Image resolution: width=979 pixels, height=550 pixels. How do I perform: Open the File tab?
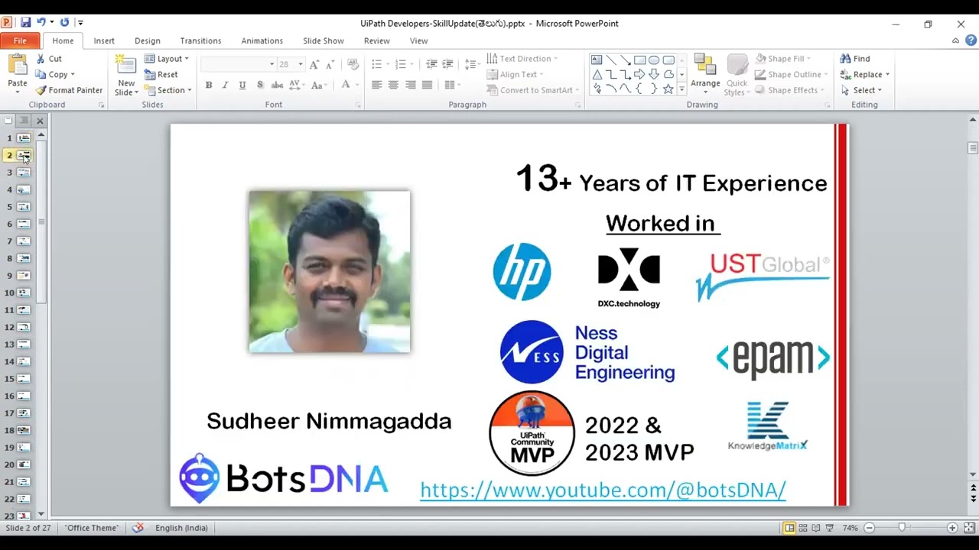tap(20, 40)
